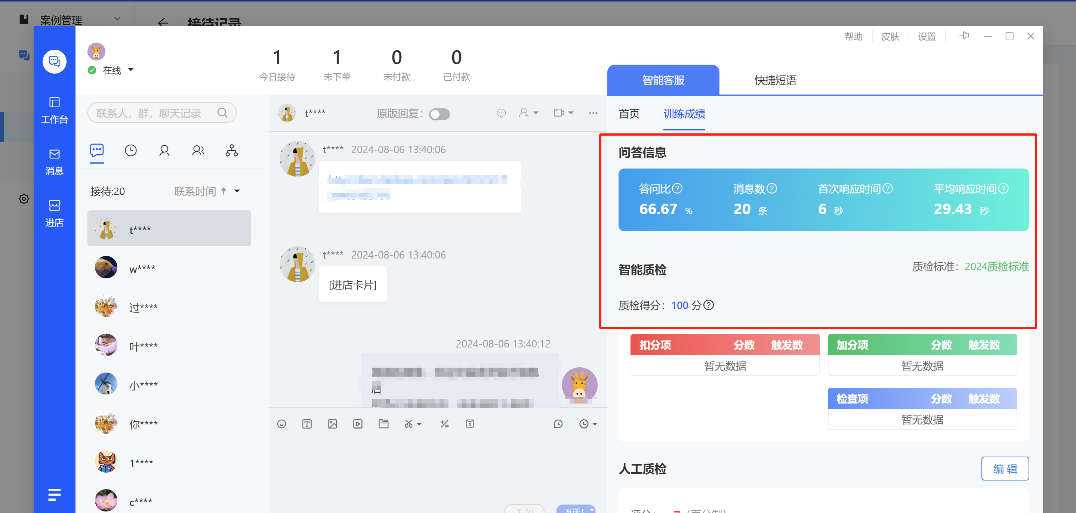Open the chat header comment bubble icon
The width and height of the screenshot is (1076, 513).
[x=501, y=113]
